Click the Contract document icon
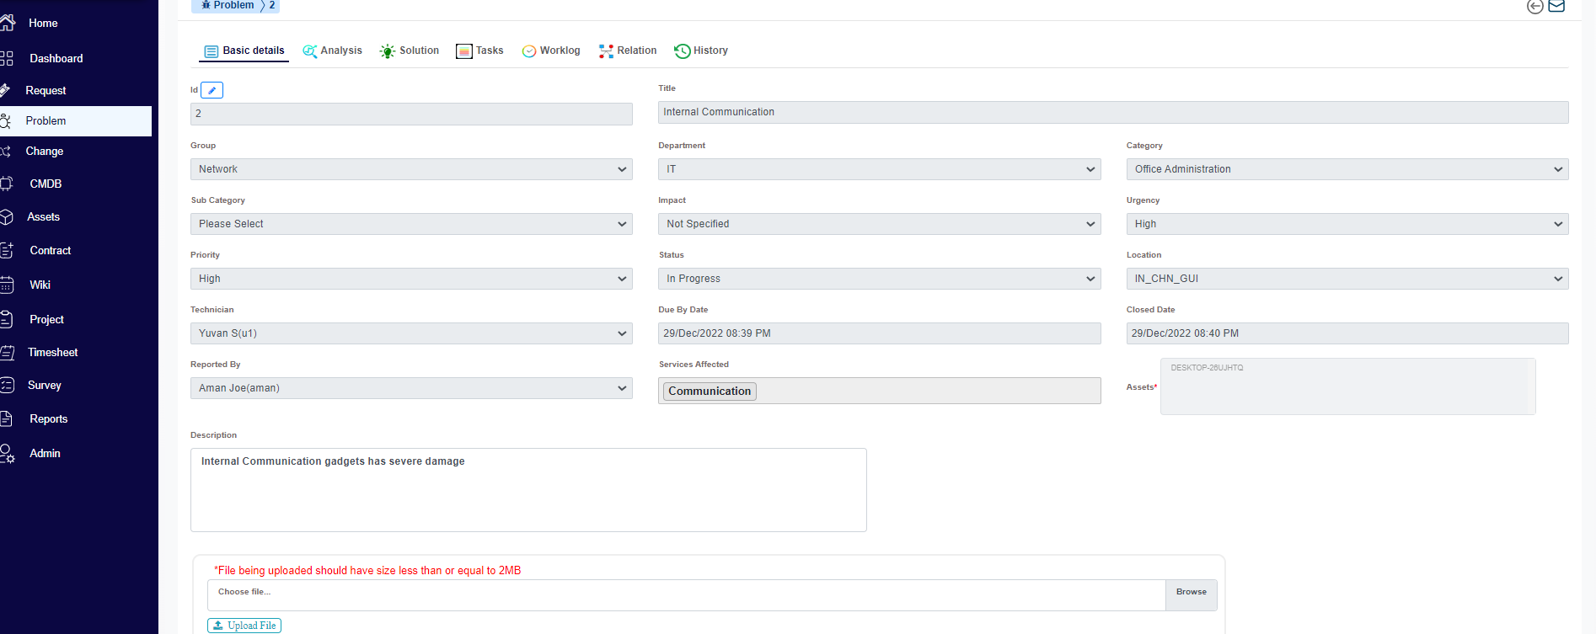 [7, 250]
